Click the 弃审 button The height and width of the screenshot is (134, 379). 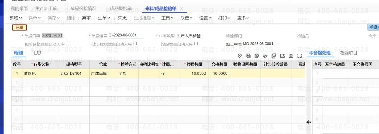pos(86,18)
